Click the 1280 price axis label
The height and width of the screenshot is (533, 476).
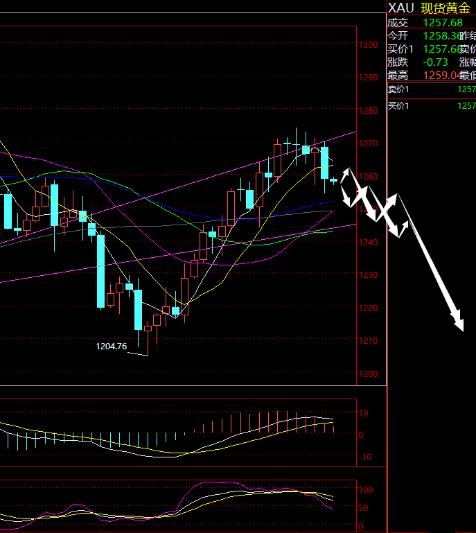369,111
